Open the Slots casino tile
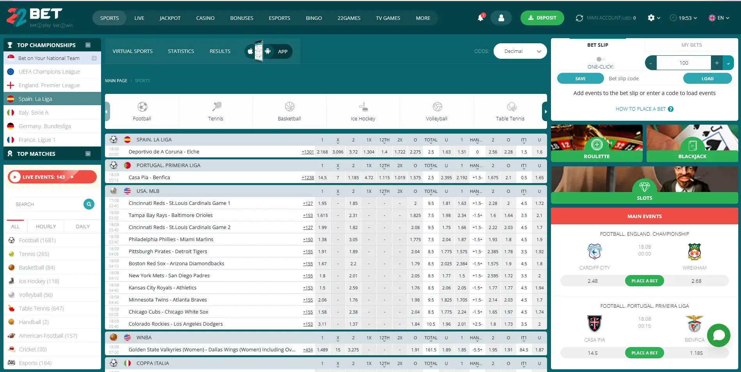Viewport: 741px width, 372px height. pyautogui.click(x=644, y=185)
